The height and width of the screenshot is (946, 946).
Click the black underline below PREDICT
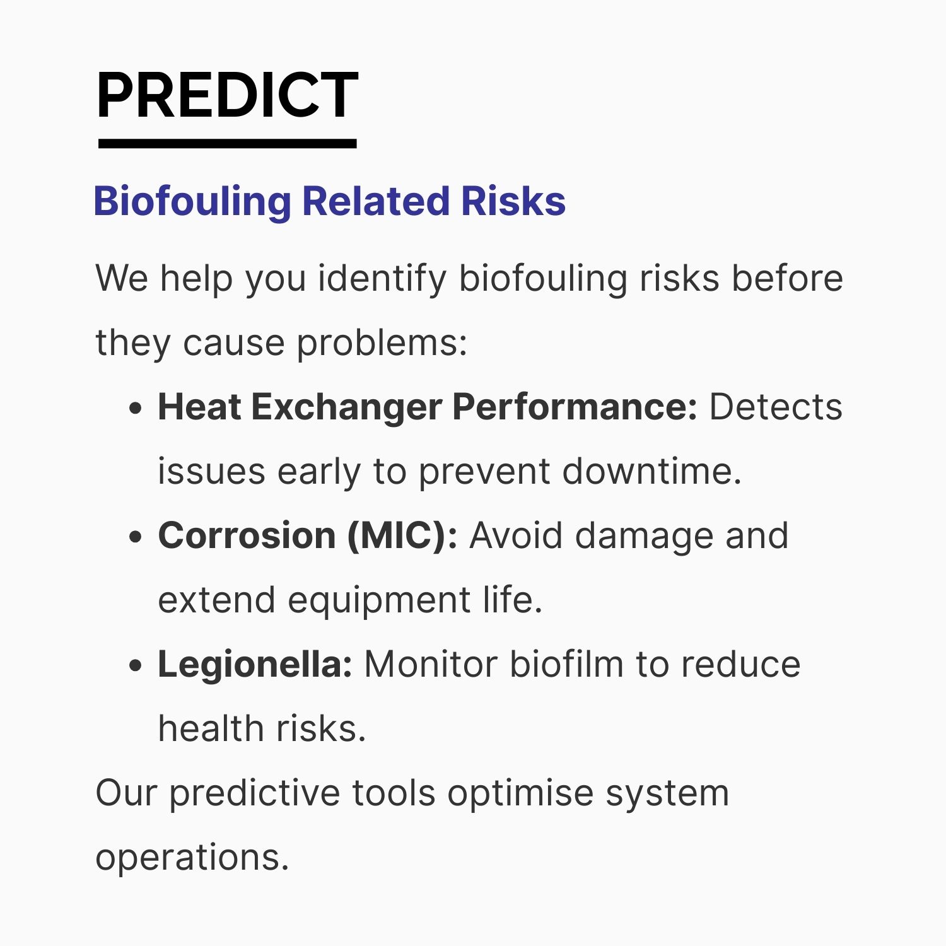228,144
